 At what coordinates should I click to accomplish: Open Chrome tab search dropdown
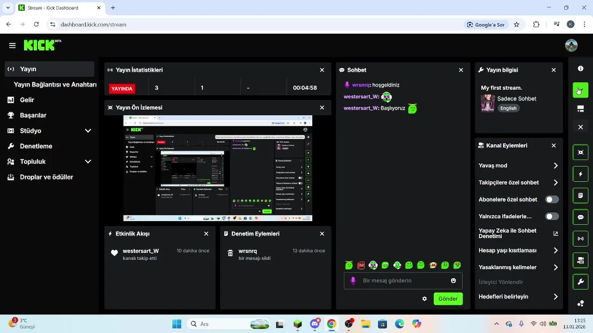pyautogui.click(x=8, y=8)
